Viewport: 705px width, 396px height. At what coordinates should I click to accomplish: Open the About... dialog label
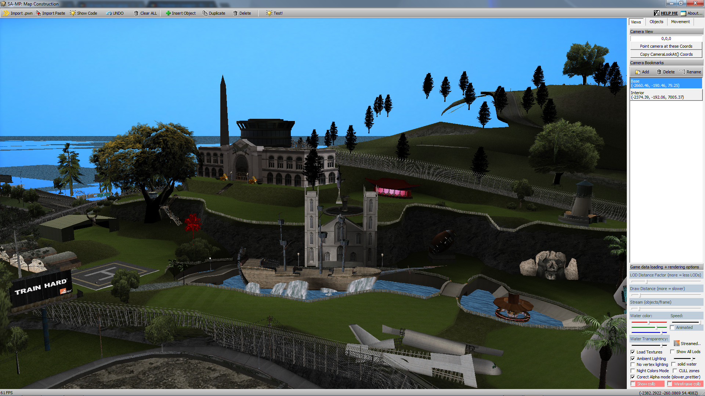click(x=695, y=13)
